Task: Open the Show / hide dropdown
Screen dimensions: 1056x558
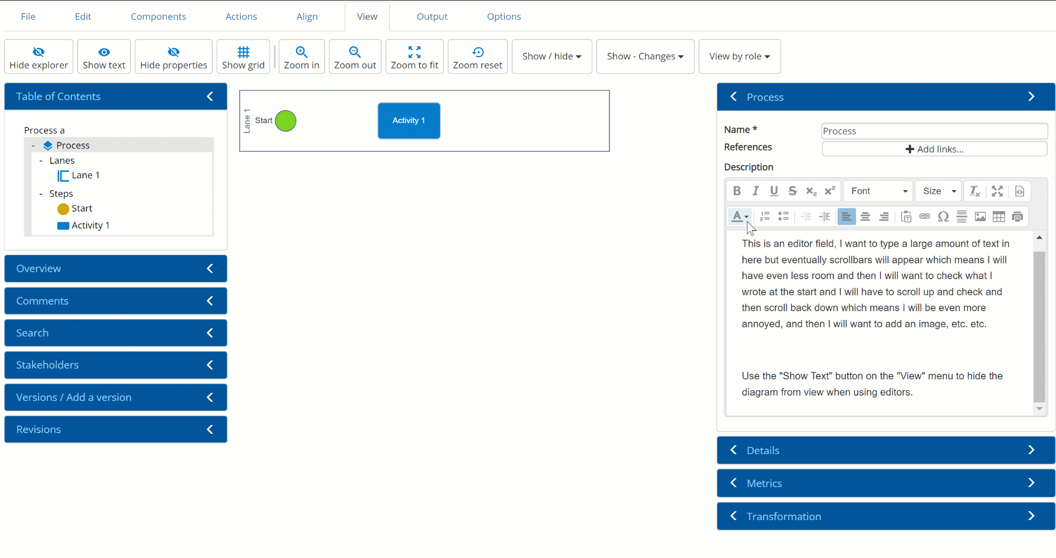Action: click(x=552, y=57)
